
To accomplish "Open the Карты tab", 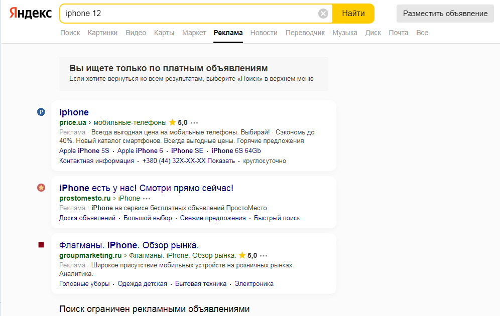I will (x=164, y=33).
